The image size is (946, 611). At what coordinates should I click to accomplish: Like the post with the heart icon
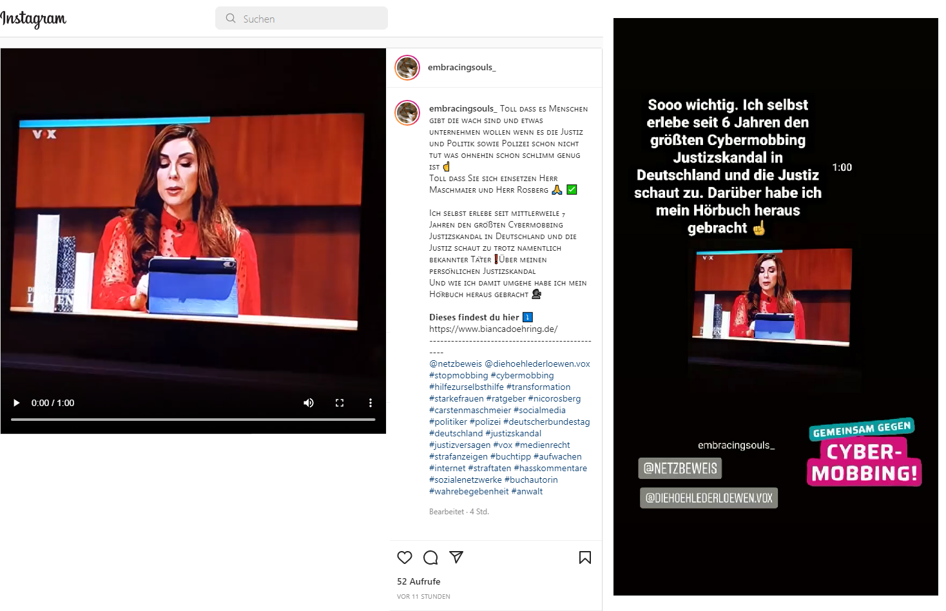(x=405, y=558)
